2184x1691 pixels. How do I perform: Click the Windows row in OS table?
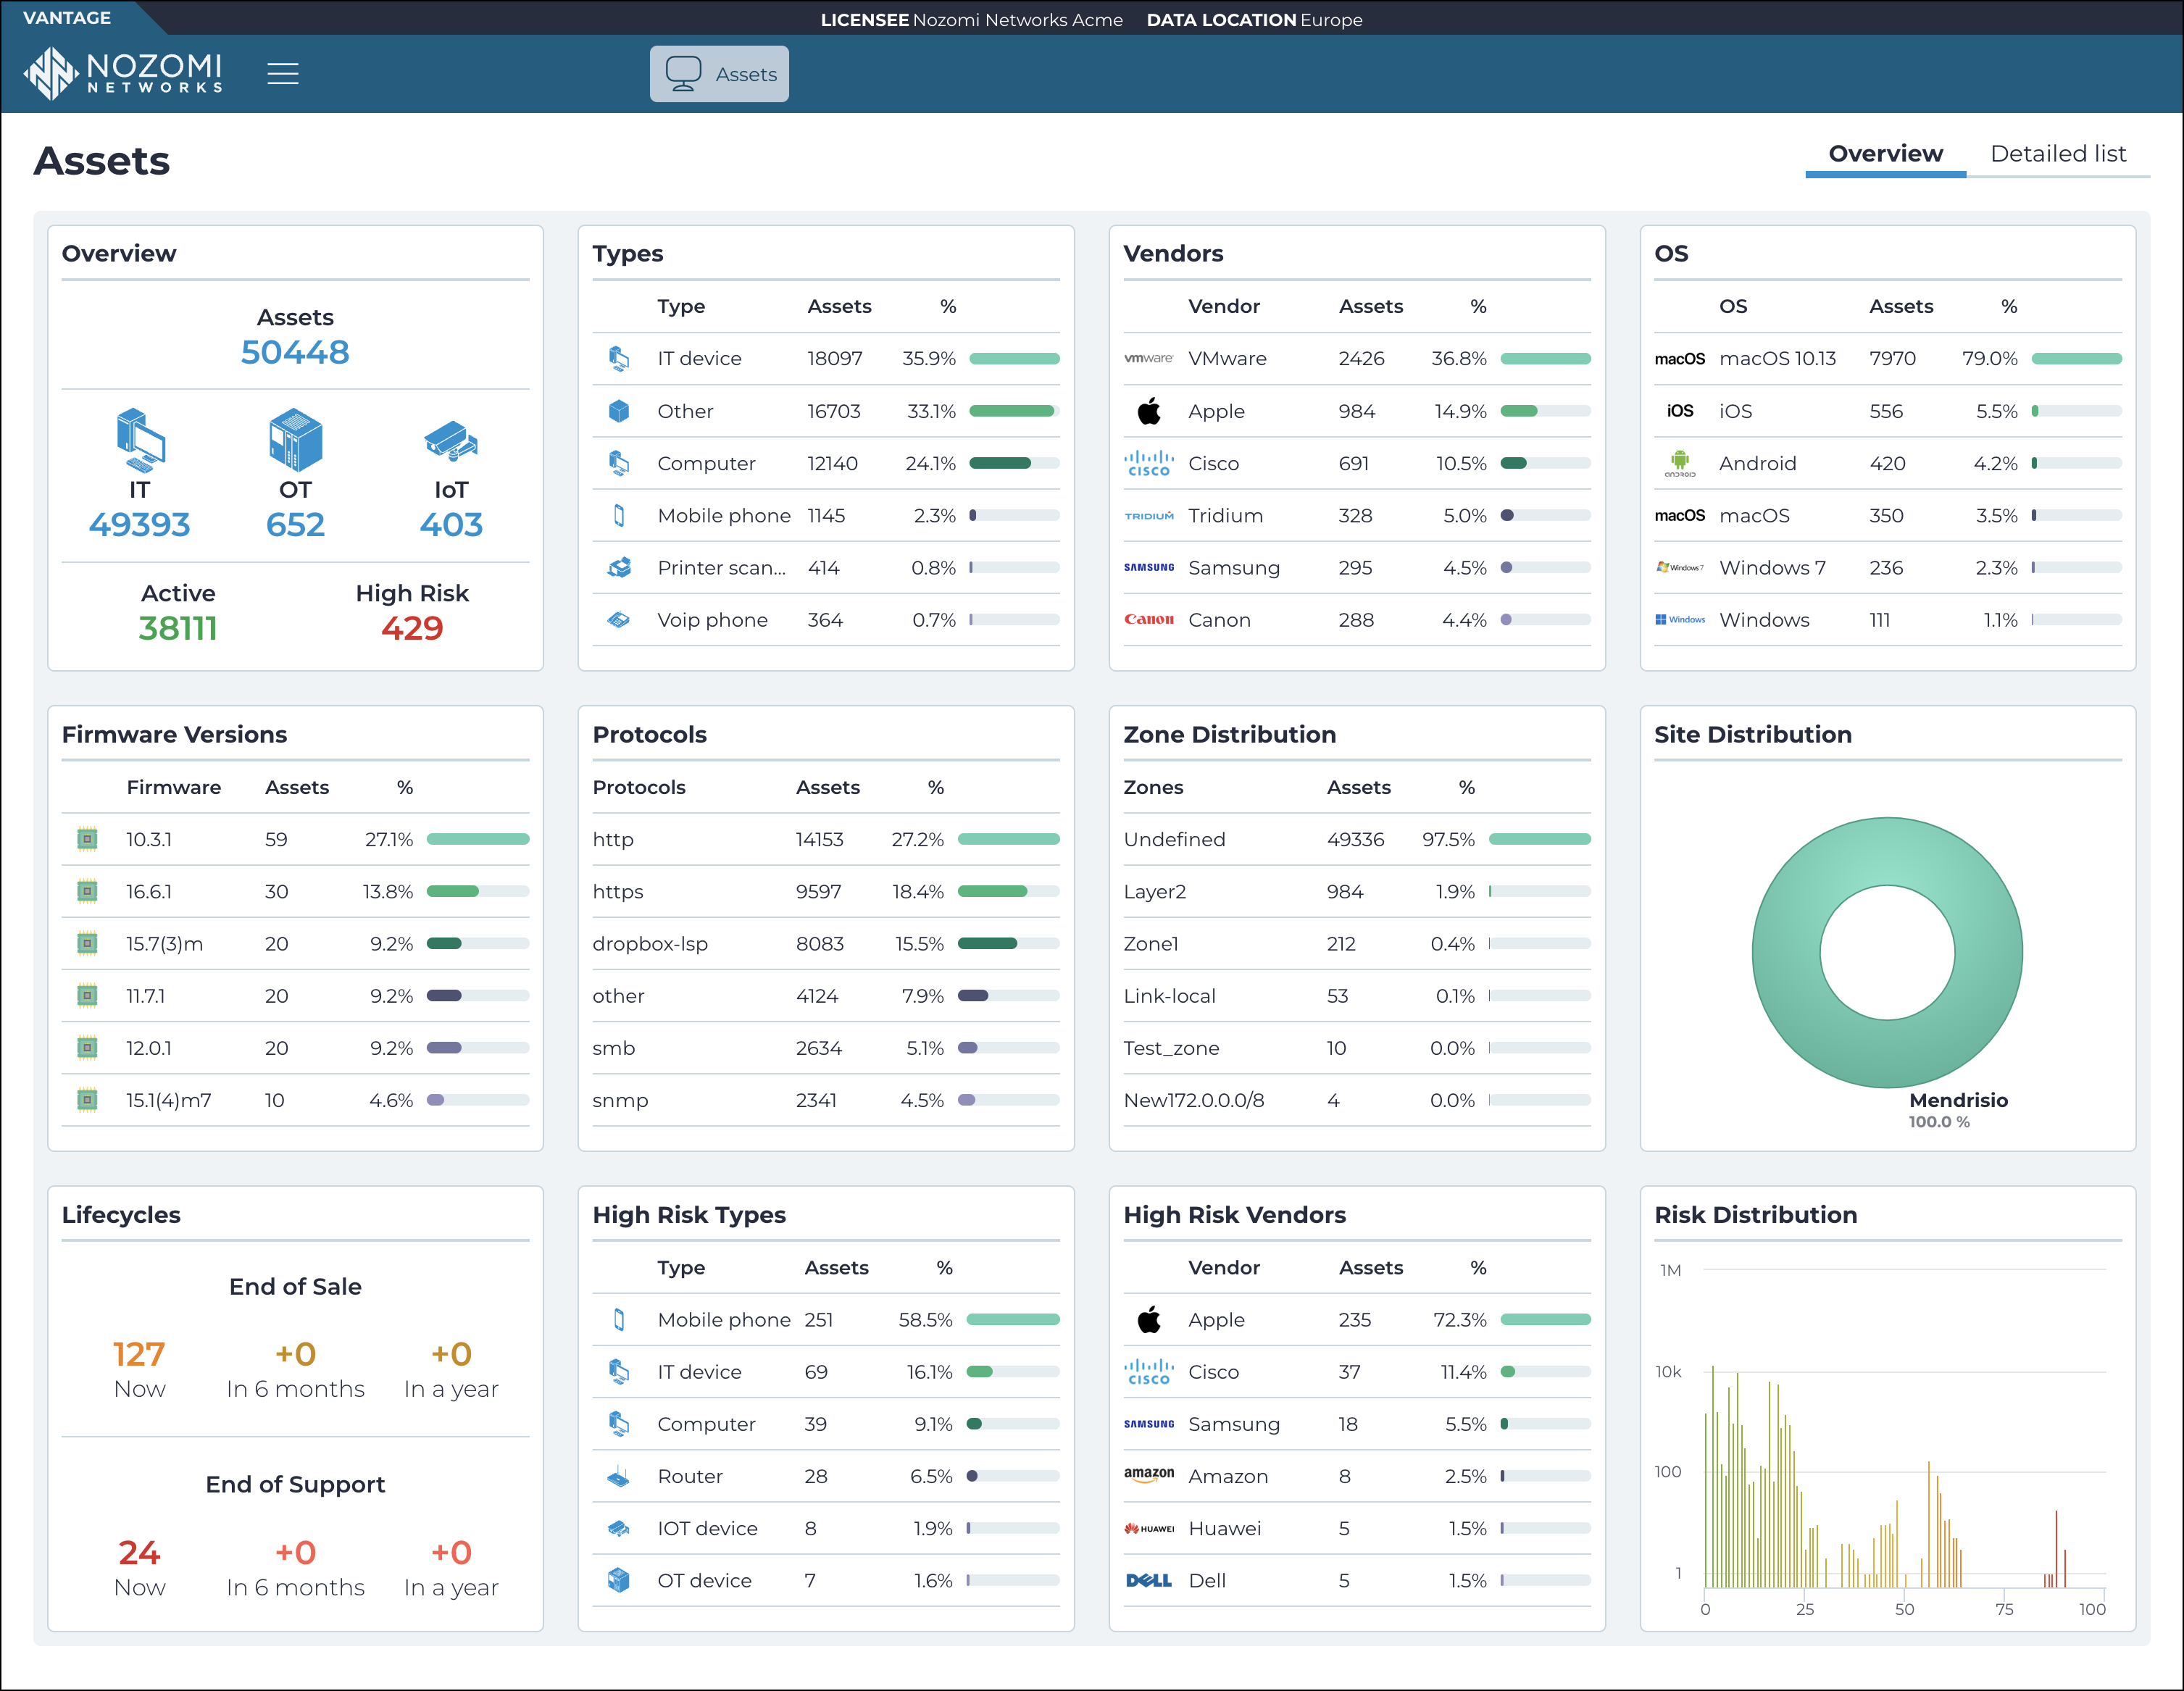click(x=1888, y=620)
